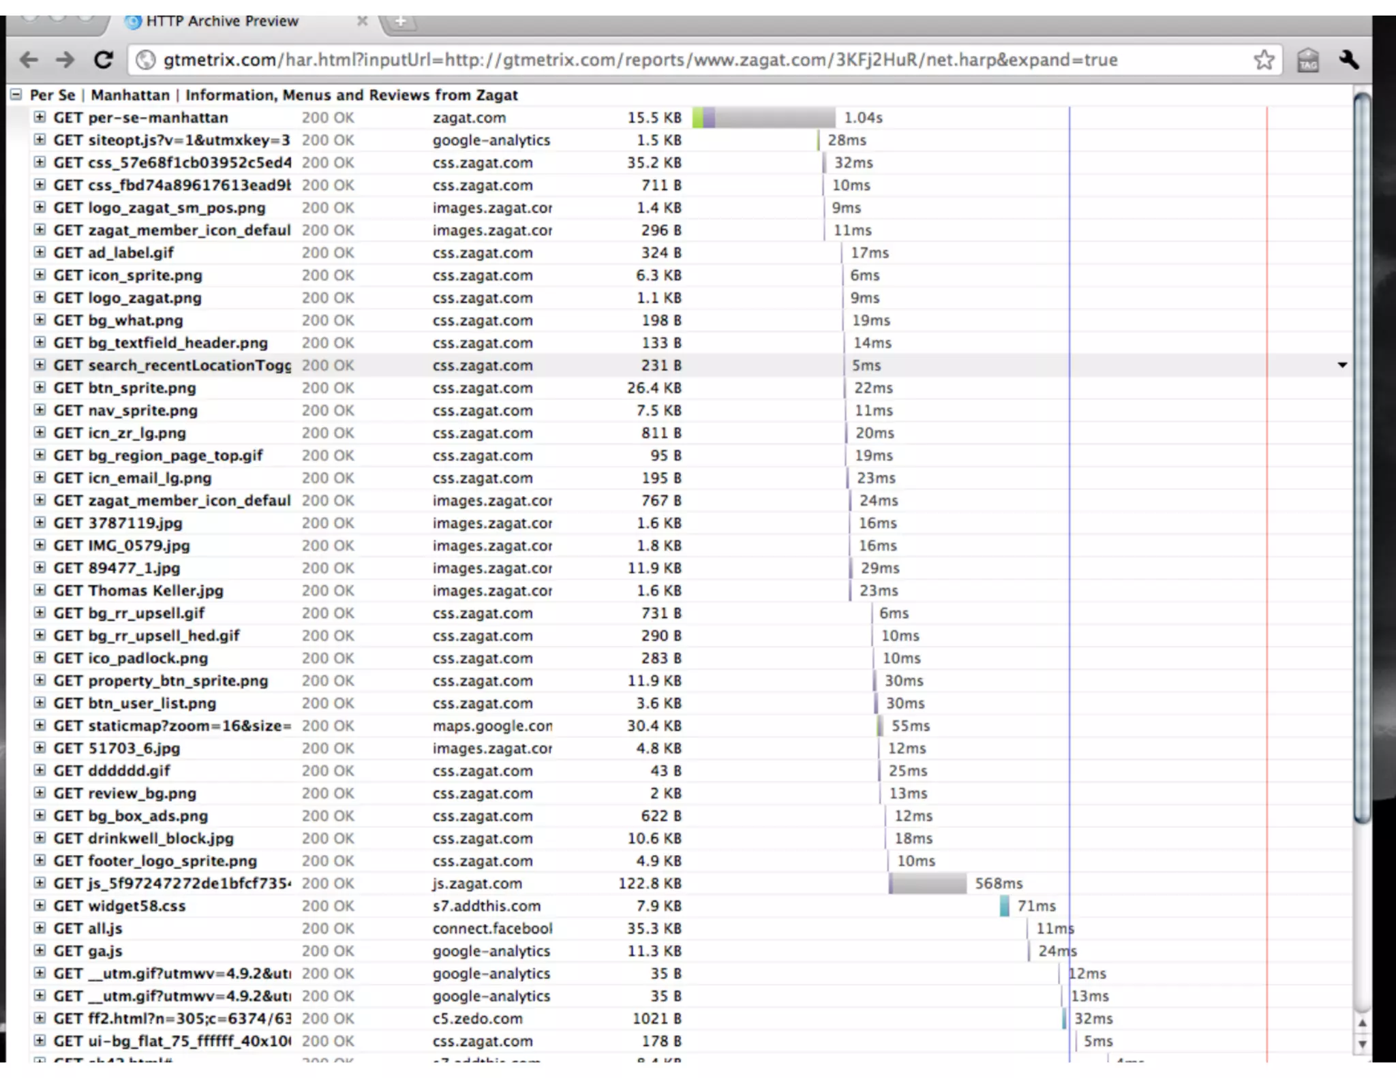
Task: Reload the page with the refresh icon
Action: (104, 60)
